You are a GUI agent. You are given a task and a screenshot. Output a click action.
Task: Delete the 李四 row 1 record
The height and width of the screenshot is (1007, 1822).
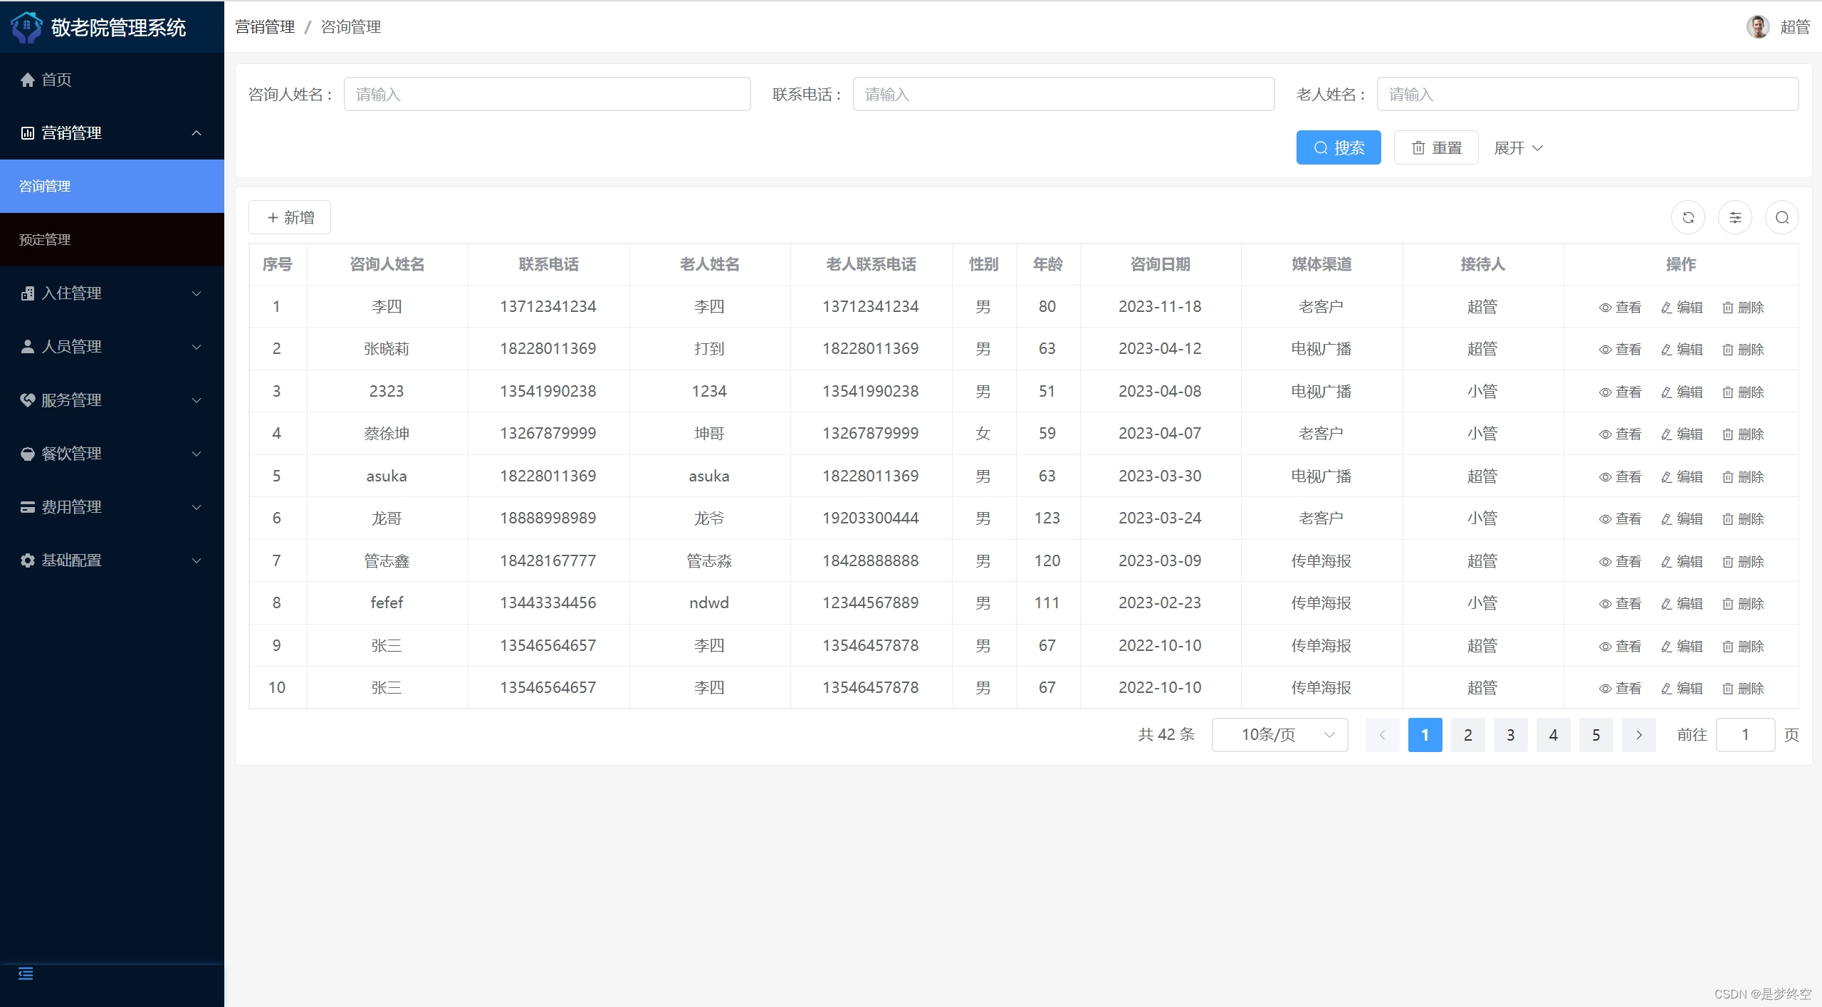pyautogui.click(x=1743, y=307)
